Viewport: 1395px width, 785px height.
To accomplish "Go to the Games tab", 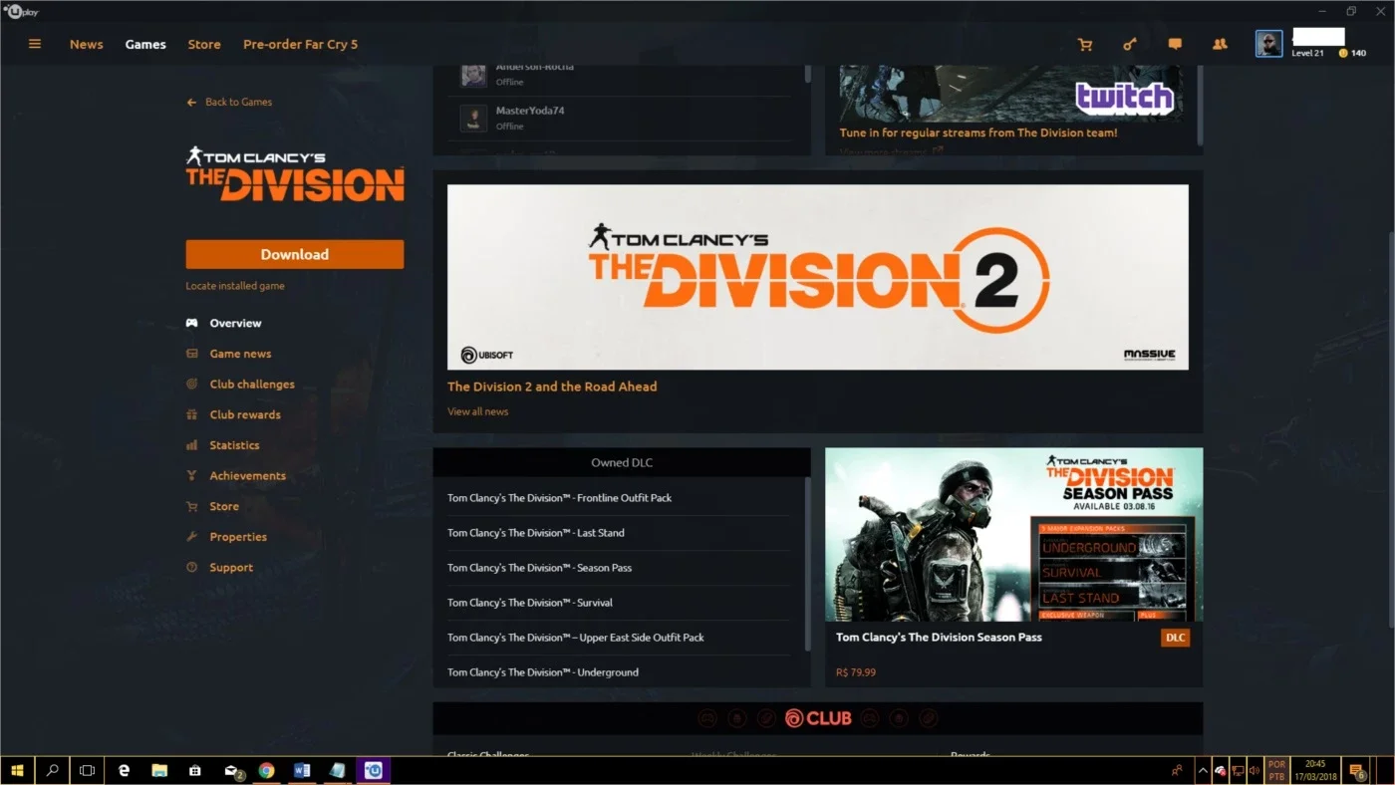I will pos(145,44).
